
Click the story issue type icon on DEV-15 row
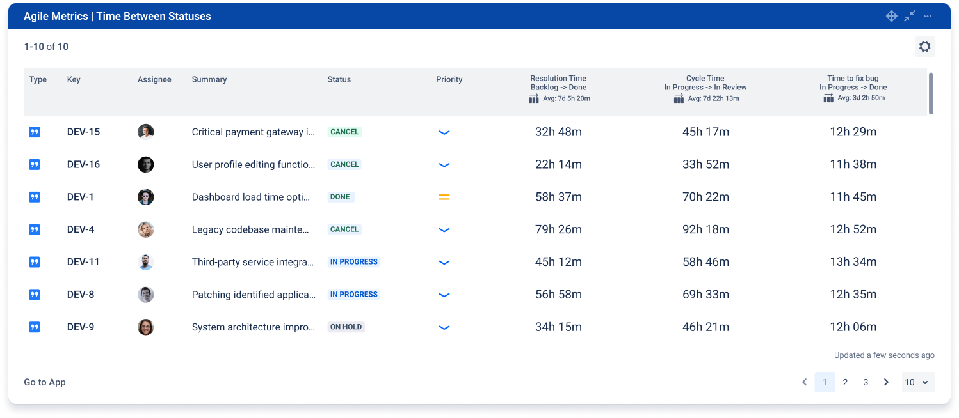coord(34,132)
